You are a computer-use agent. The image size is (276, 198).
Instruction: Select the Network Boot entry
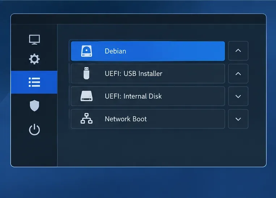(148, 119)
